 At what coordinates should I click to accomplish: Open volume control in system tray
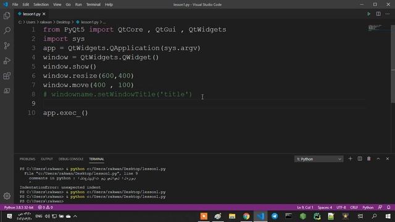[x=47, y=216]
